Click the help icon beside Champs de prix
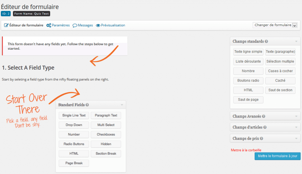Screen dimensions: 302x174 point(261,139)
